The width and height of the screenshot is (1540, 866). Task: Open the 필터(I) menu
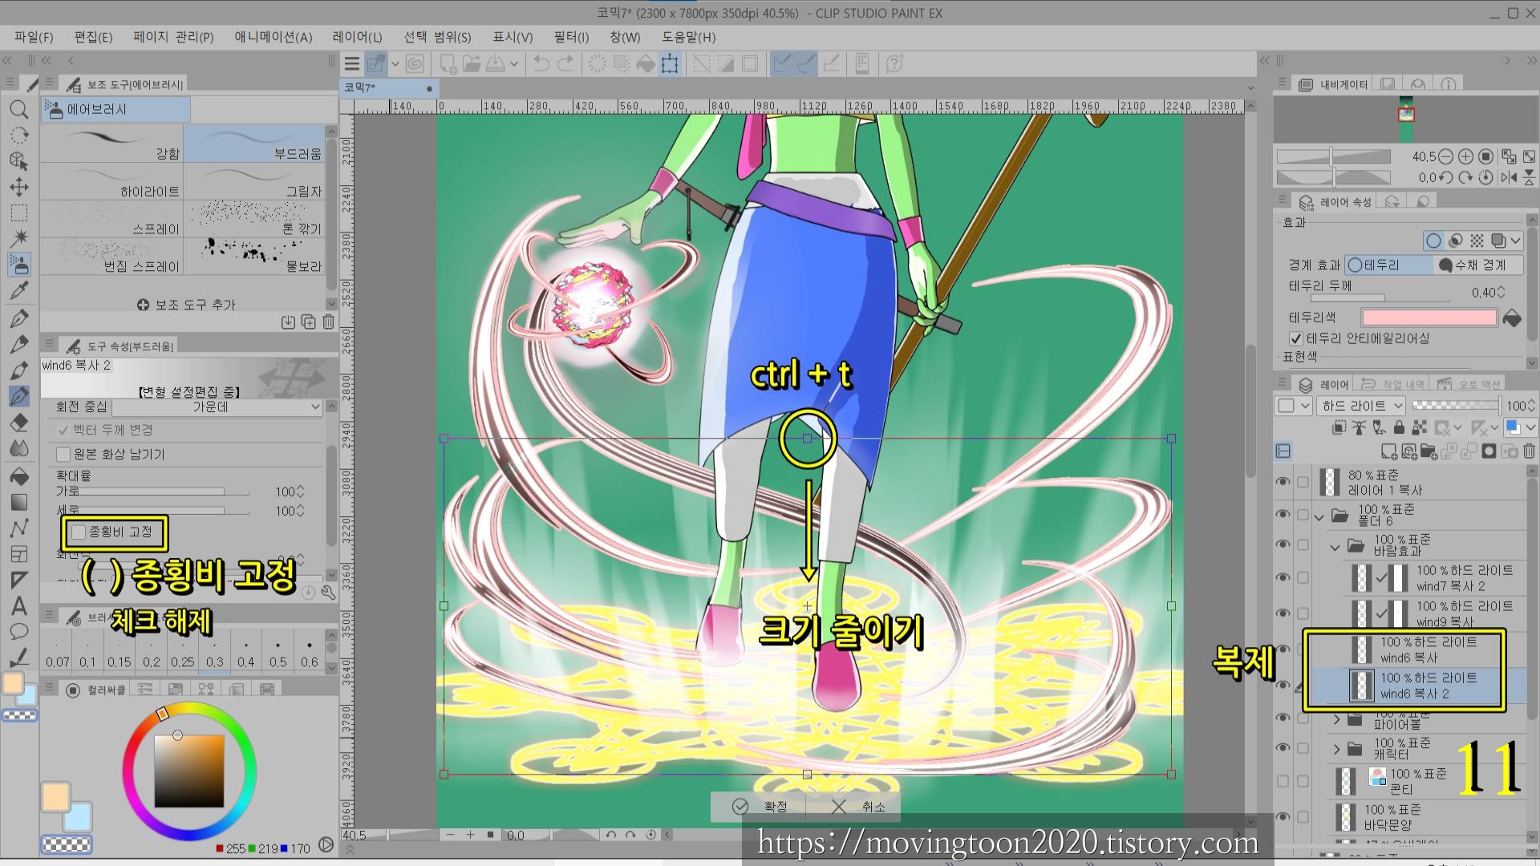click(570, 37)
